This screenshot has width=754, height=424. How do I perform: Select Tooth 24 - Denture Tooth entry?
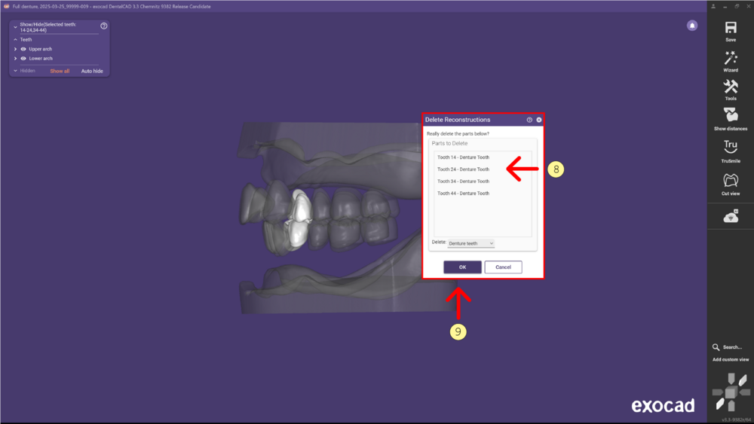click(x=463, y=169)
